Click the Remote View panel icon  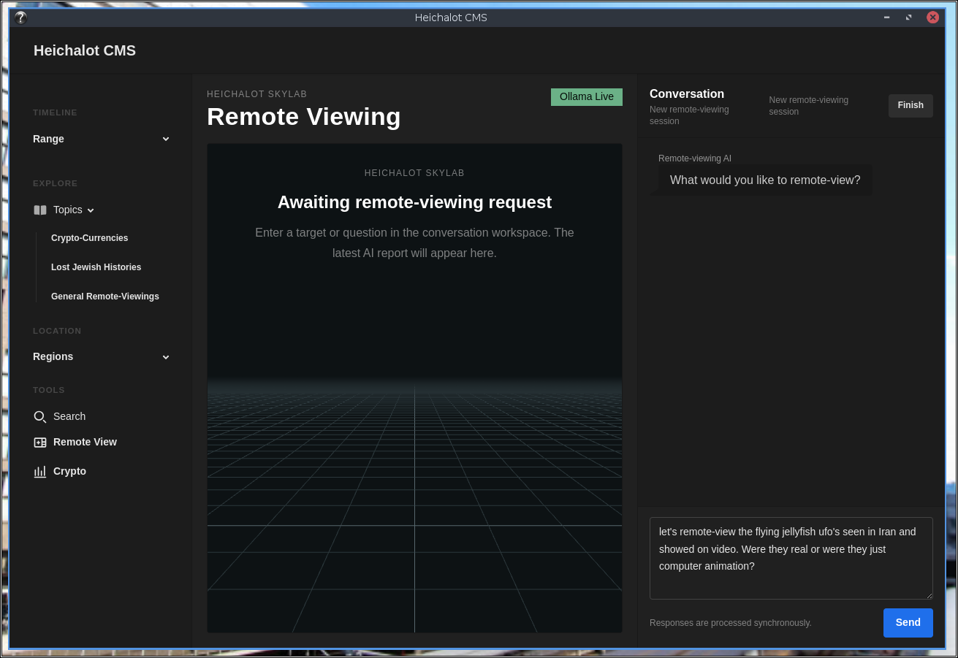click(x=40, y=443)
